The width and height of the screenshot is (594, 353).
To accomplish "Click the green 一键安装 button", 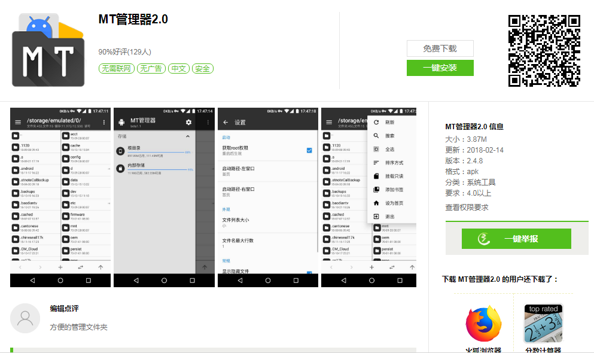I will [x=440, y=68].
